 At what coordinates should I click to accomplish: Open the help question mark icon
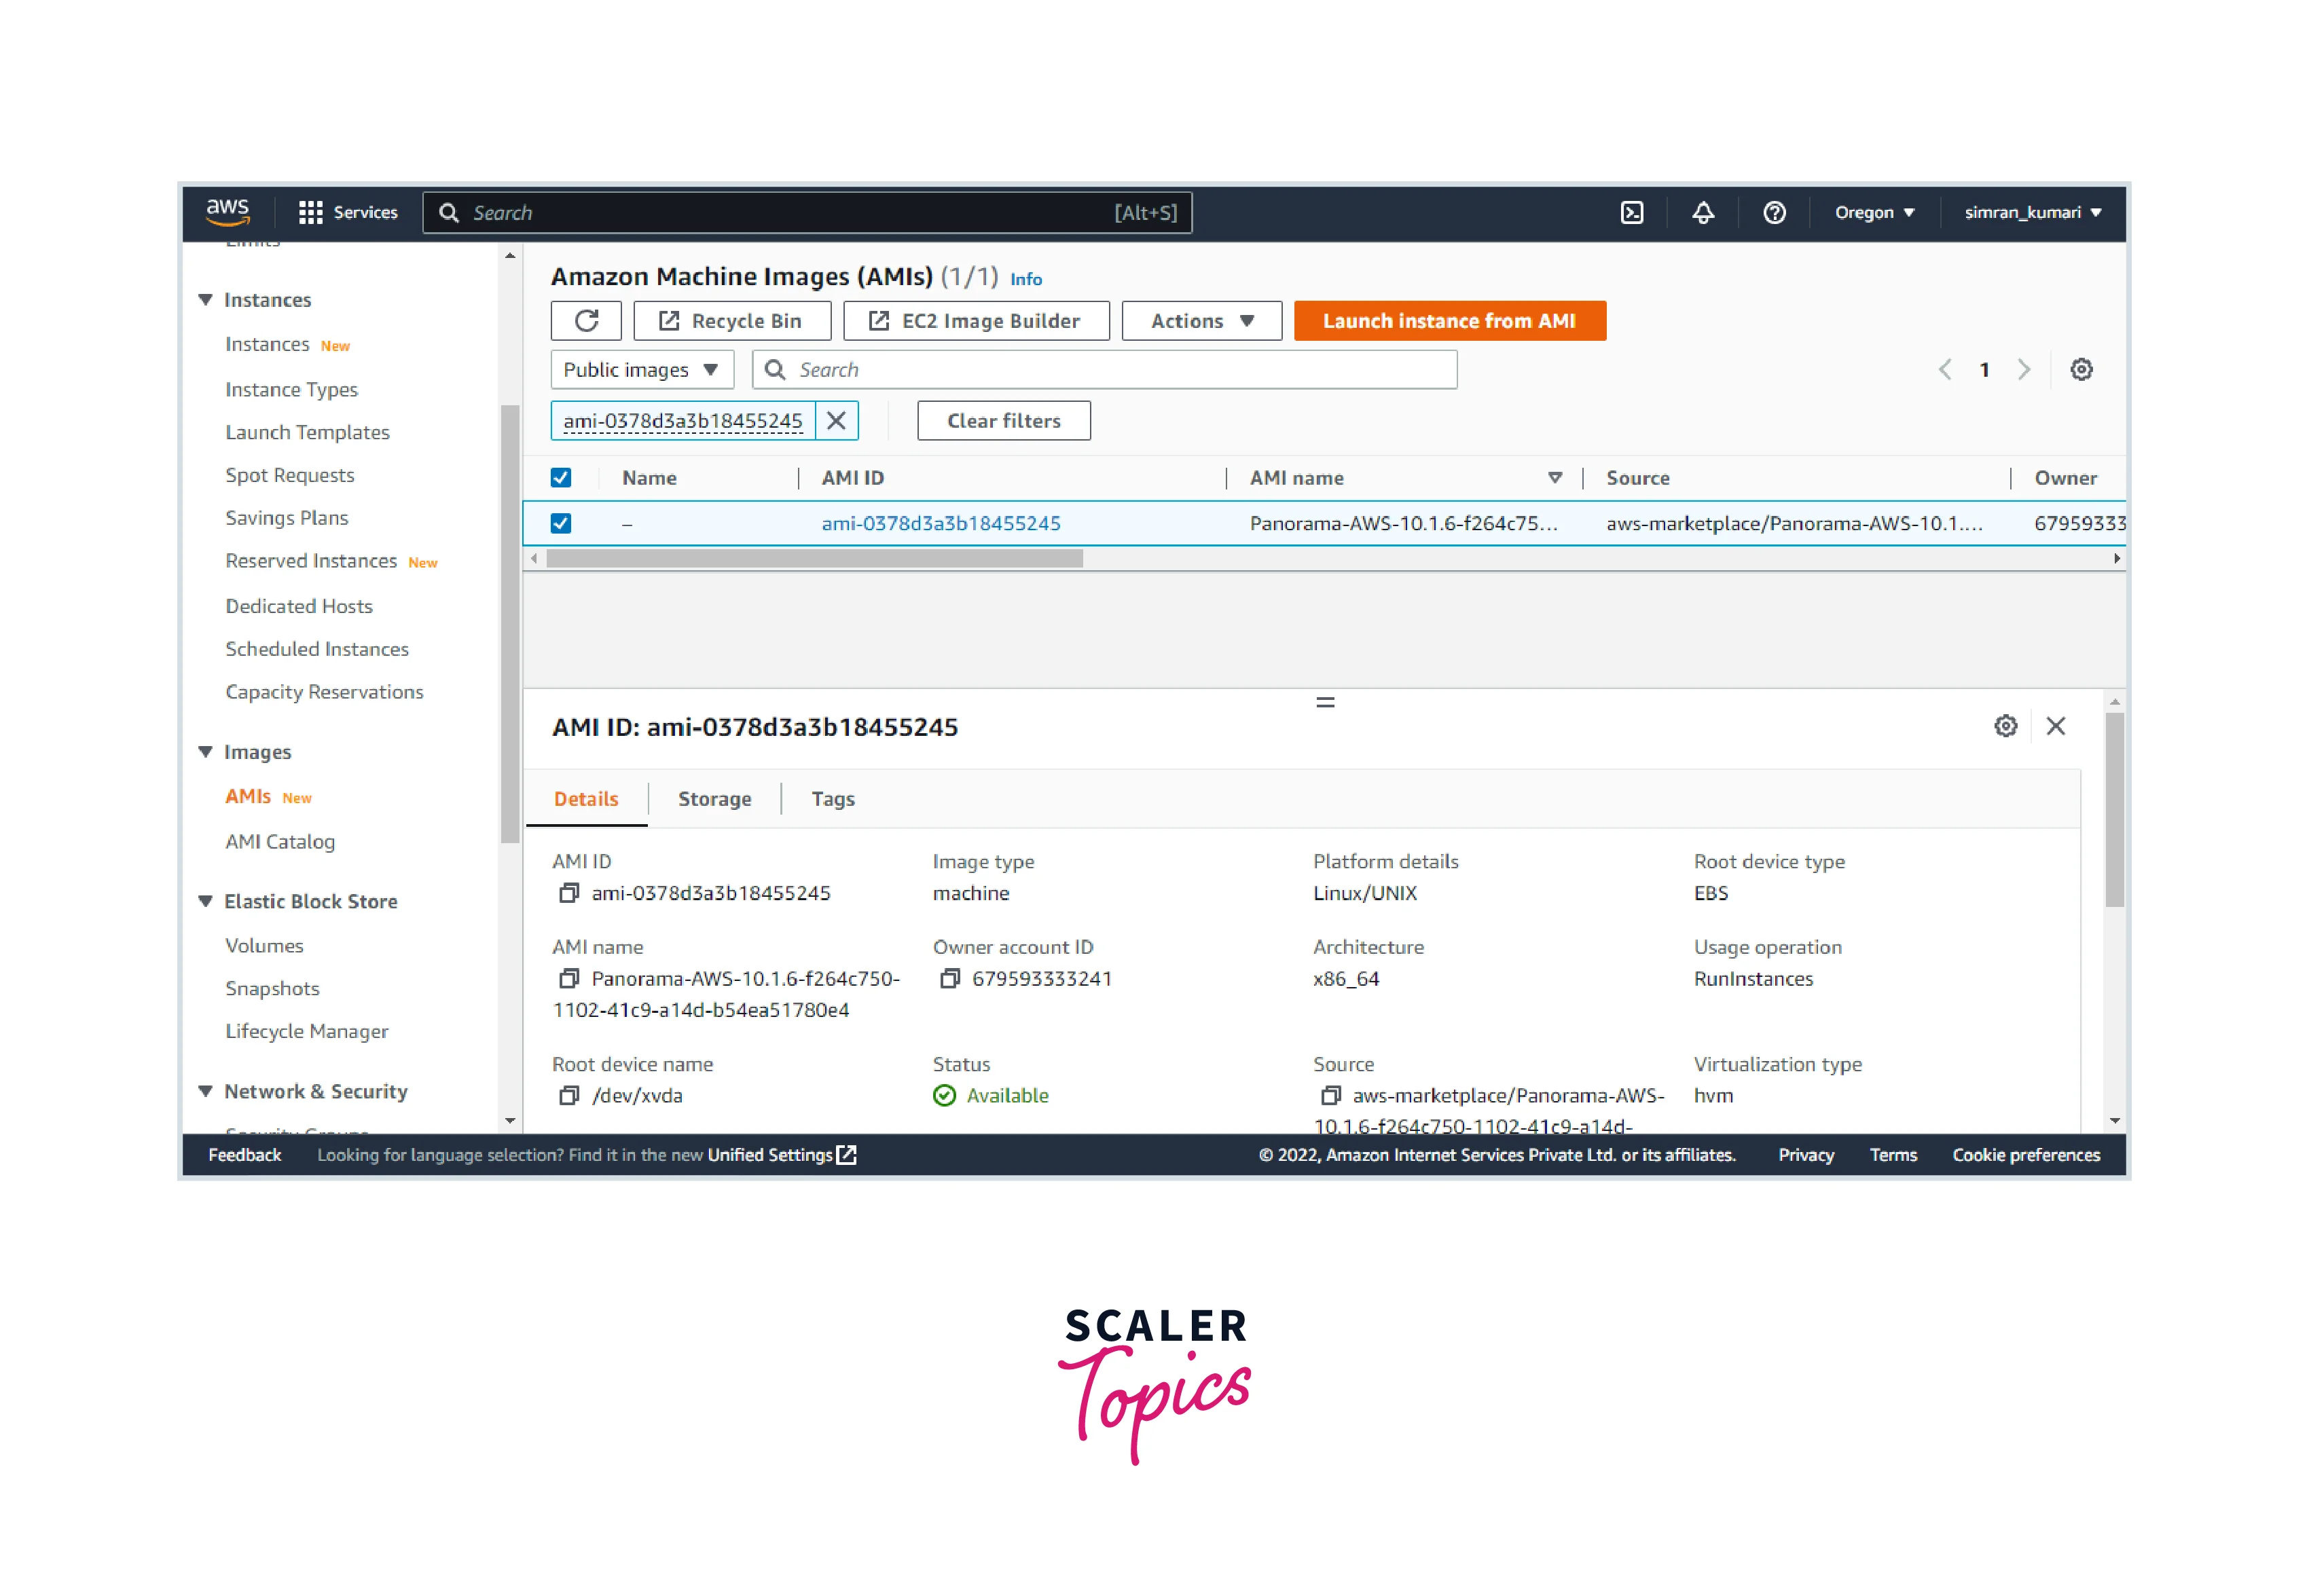pos(1774,212)
